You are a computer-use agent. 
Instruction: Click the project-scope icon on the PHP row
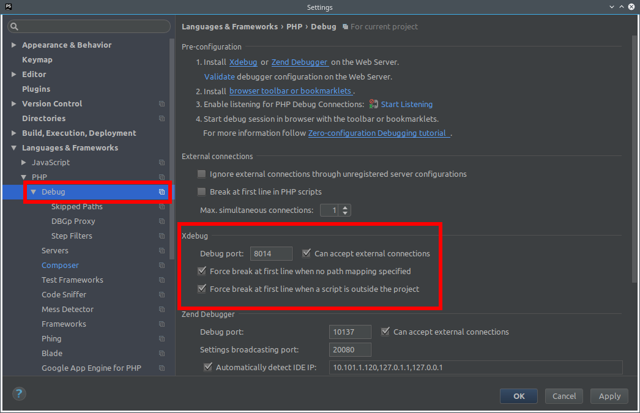[x=162, y=177]
